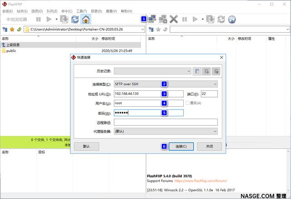Toggle the 匿名(A) checkbox
The width and height of the screenshot is (291, 199).
click(x=188, y=103)
